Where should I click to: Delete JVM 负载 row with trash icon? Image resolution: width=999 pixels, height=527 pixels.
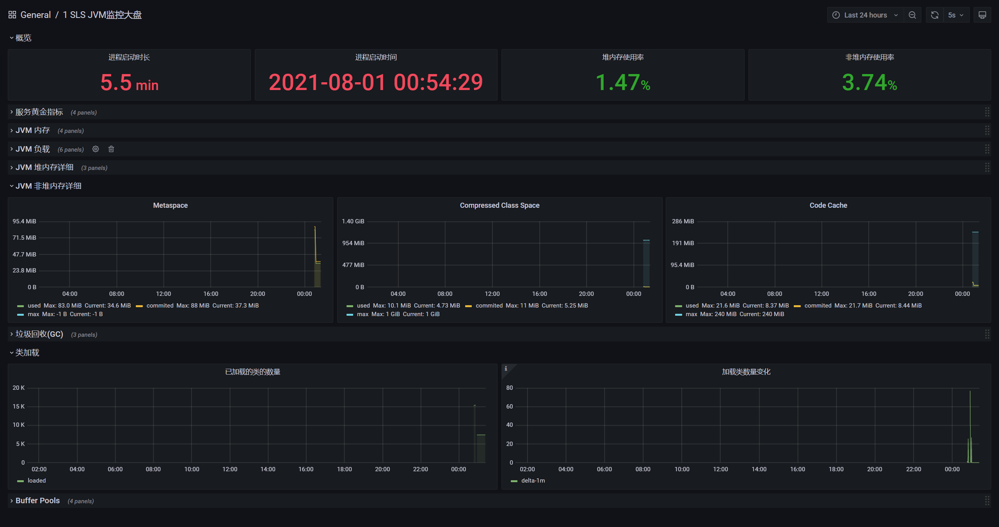111,149
